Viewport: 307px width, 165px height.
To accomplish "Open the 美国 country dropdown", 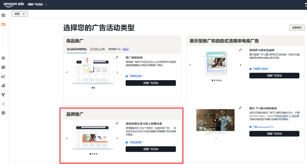I will pos(19,14).
